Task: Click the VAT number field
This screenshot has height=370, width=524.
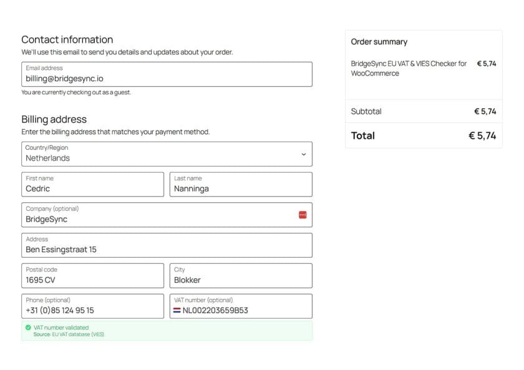Action: [241, 306]
